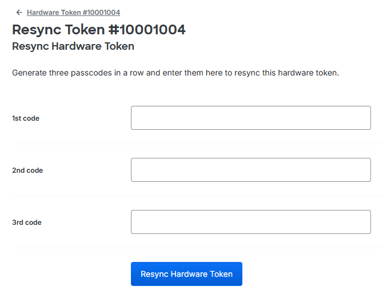Click the "1st code" field label
383x298 pixels.
(26, 118)
